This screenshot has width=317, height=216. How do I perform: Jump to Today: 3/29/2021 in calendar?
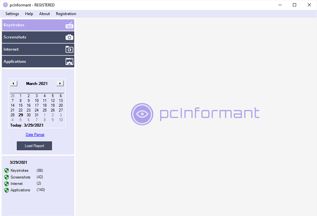coord(27,125)
